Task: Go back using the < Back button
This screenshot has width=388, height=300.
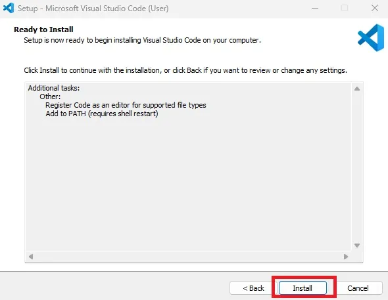Action: (x=253, y=288)
